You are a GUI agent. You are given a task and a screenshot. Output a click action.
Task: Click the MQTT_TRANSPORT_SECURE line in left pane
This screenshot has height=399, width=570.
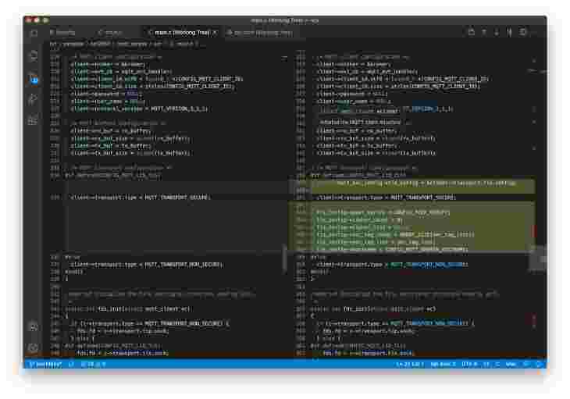pos(141,197)
